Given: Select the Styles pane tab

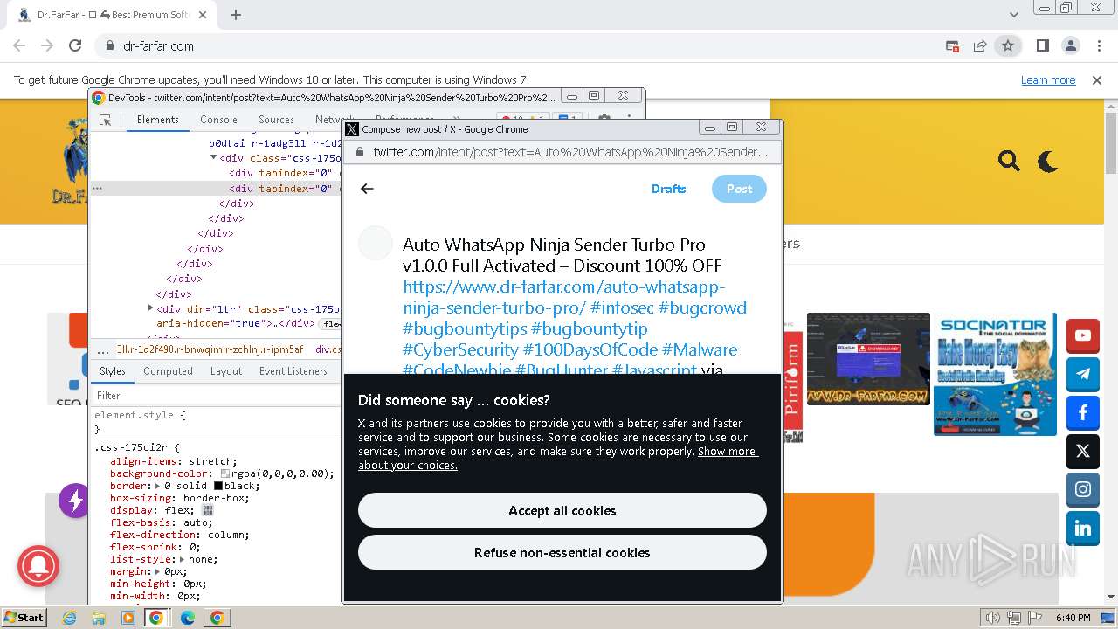Looking at the screenshot, I should 112,371.
